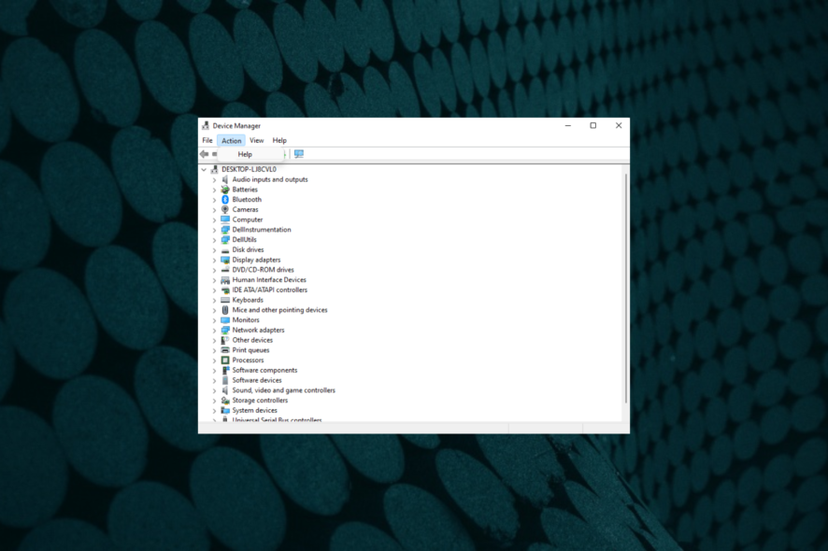
Task: Click the blue Bluetooth icon
Action: tap(225, 200)
